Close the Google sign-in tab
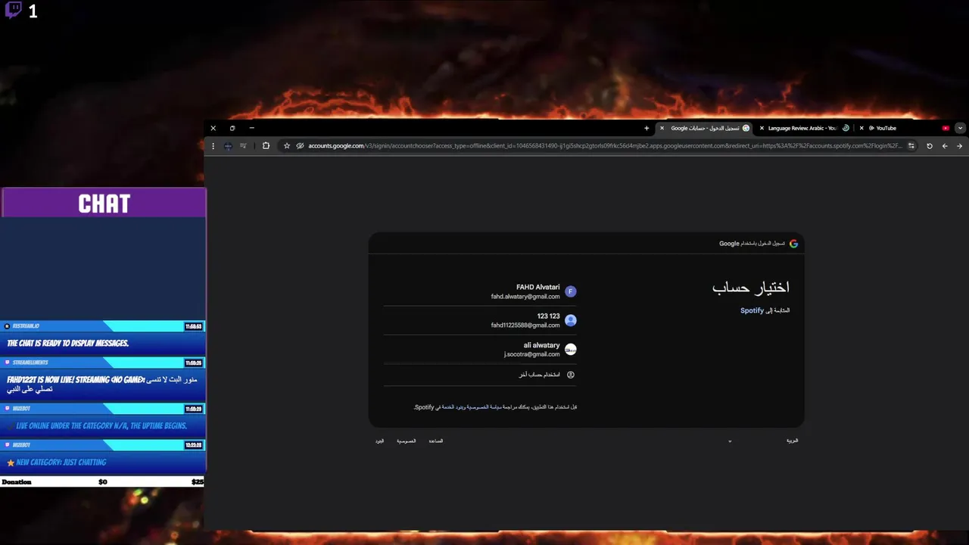 click(662, 128)
